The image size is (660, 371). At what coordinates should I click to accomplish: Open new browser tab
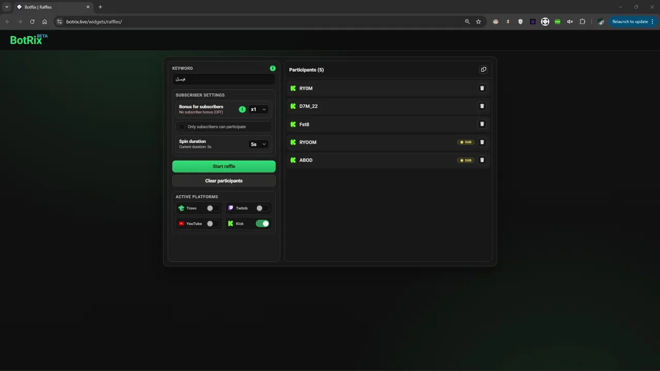click(100, 7)
